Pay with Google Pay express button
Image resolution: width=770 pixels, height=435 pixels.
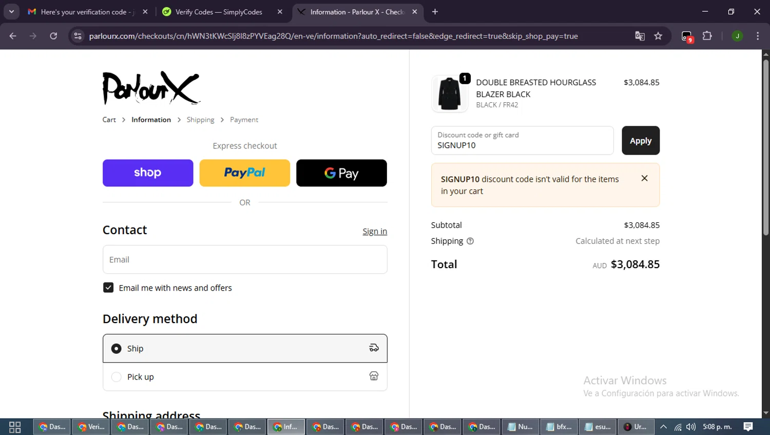pos(341,173)
